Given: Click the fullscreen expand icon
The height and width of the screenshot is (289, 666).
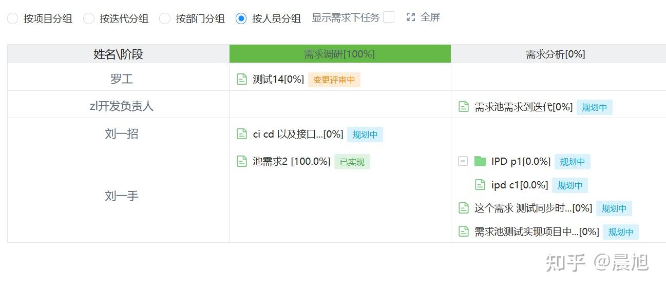Looking at the screenshot, I should [410, 17].
